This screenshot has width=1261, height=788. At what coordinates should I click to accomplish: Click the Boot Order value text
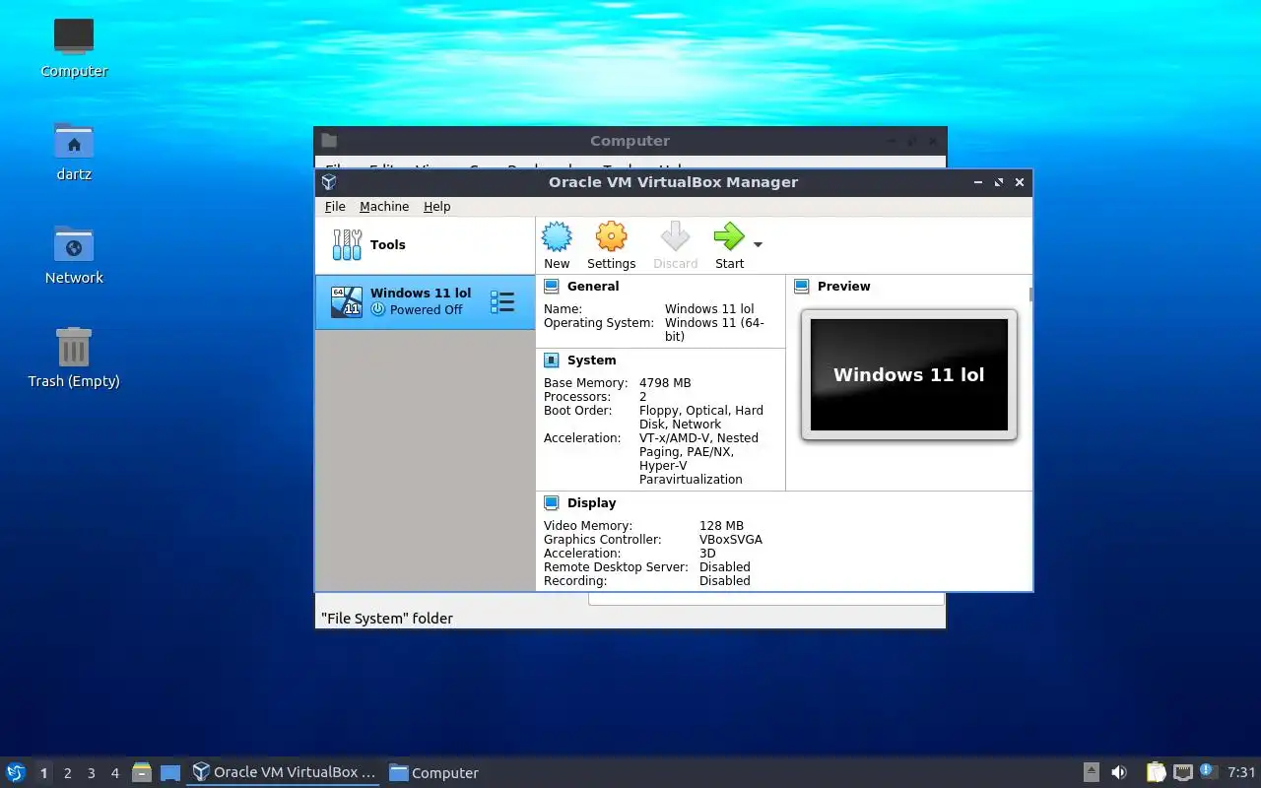(701, 418)
